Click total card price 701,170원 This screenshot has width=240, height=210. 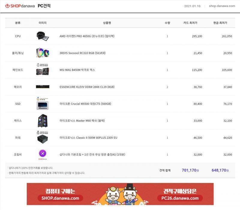pos(190,170)
